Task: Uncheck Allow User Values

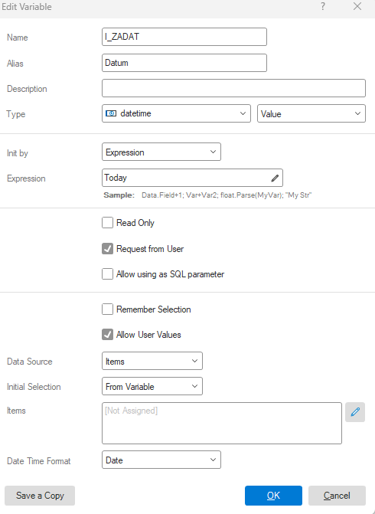Action: 107,335
